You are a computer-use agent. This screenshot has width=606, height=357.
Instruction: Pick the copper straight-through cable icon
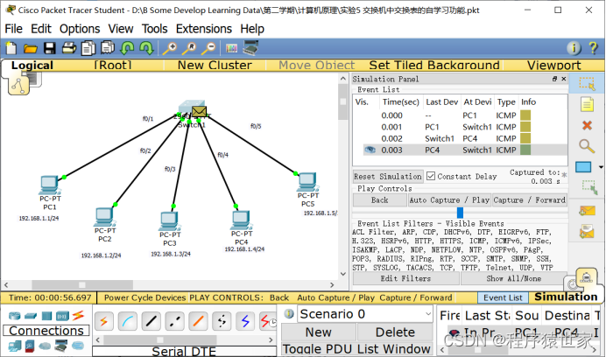pyautogui.click(x=151, y=321)
